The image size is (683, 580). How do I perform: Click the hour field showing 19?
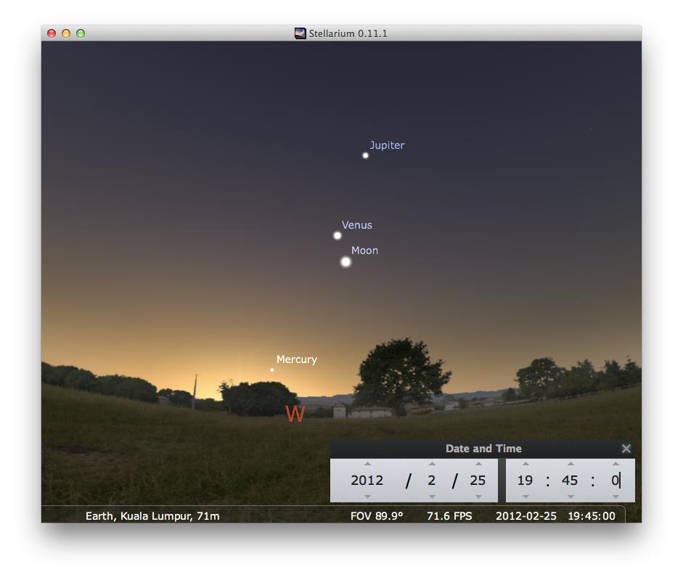(525, 481)
